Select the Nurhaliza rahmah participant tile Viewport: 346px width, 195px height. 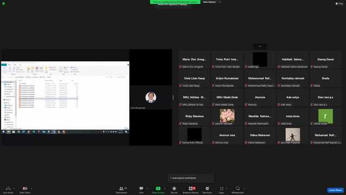[x=292, y=79]
